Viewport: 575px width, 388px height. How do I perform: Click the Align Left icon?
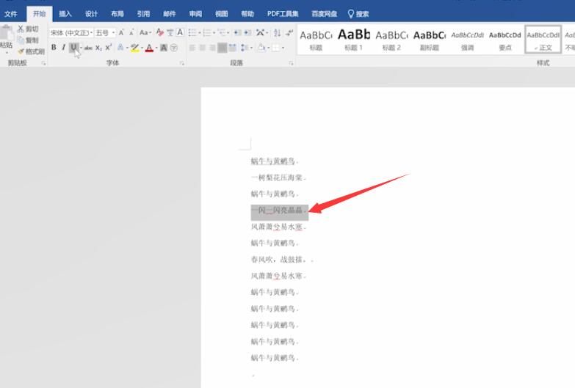(x=192, y=48)
